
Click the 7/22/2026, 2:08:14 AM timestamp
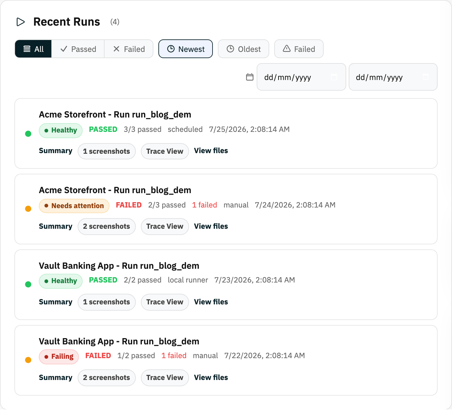265,356
